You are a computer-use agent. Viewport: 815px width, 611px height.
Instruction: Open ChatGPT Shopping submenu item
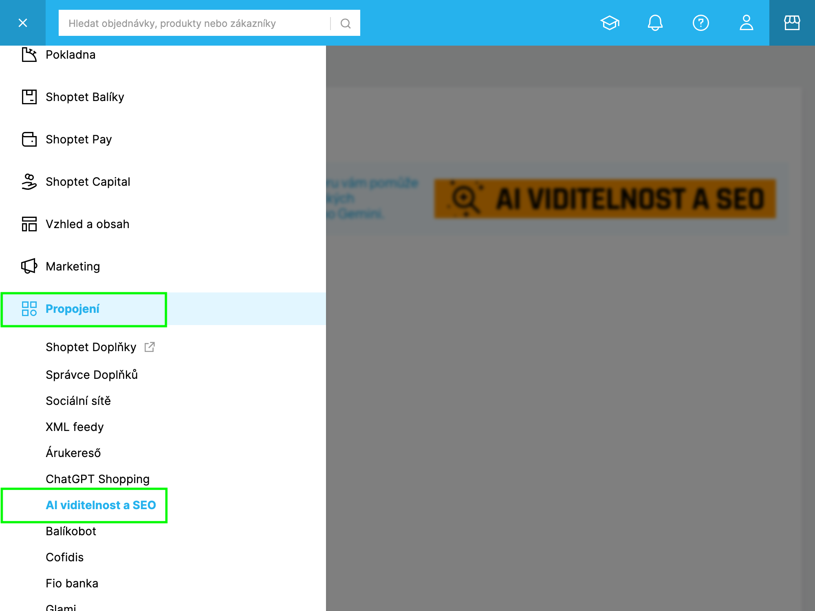tap(98, 479)
